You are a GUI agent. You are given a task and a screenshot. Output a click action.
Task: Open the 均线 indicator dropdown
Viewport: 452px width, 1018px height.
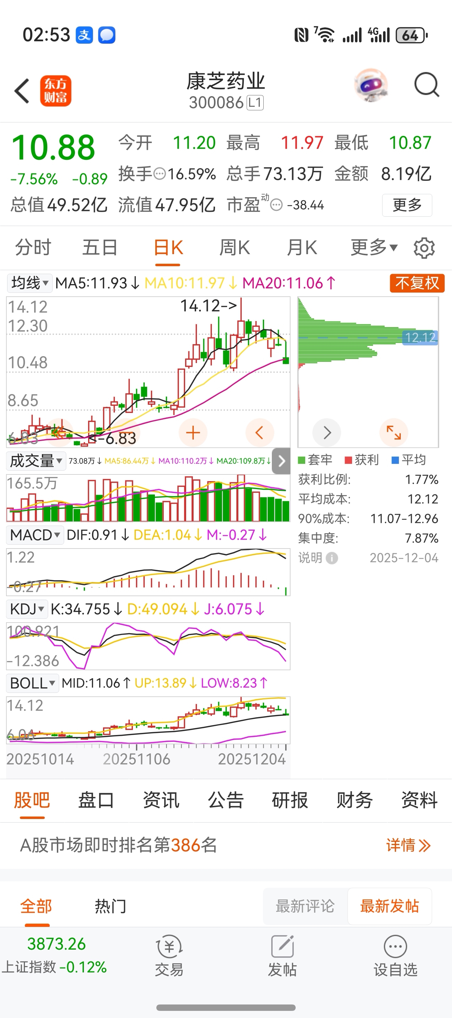(x=29, y=283)
